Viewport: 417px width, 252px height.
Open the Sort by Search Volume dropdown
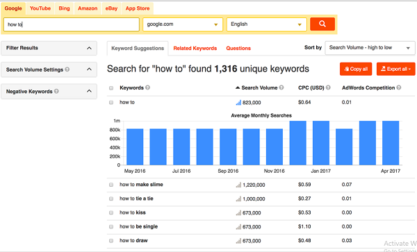pyautogui.click(x=370, y=48)
